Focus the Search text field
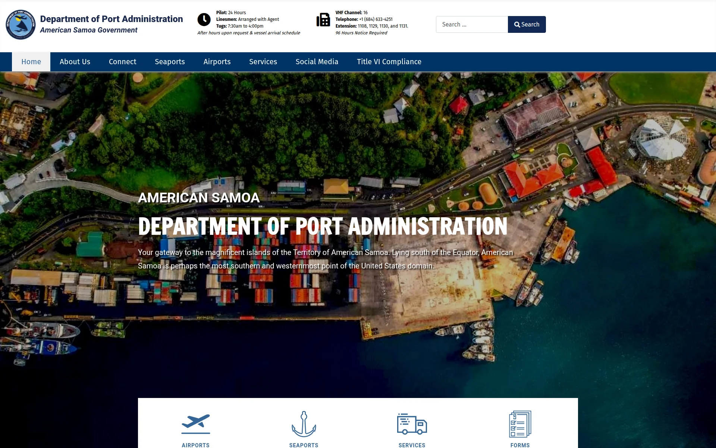Viewport: 716px width, 448px height. pyautogui.click(x=472, y=24)
